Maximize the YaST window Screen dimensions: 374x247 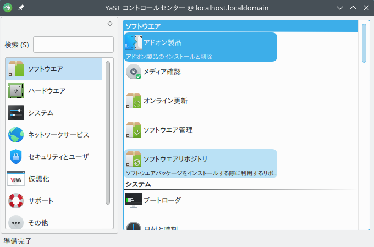pos(353,8)
